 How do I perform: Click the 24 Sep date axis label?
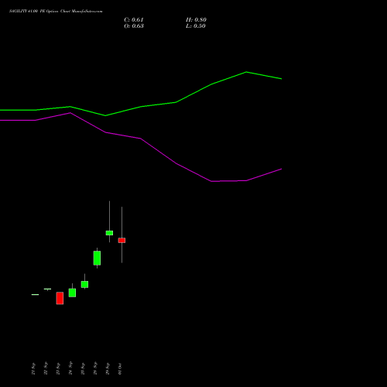click(x=70, y=368)
